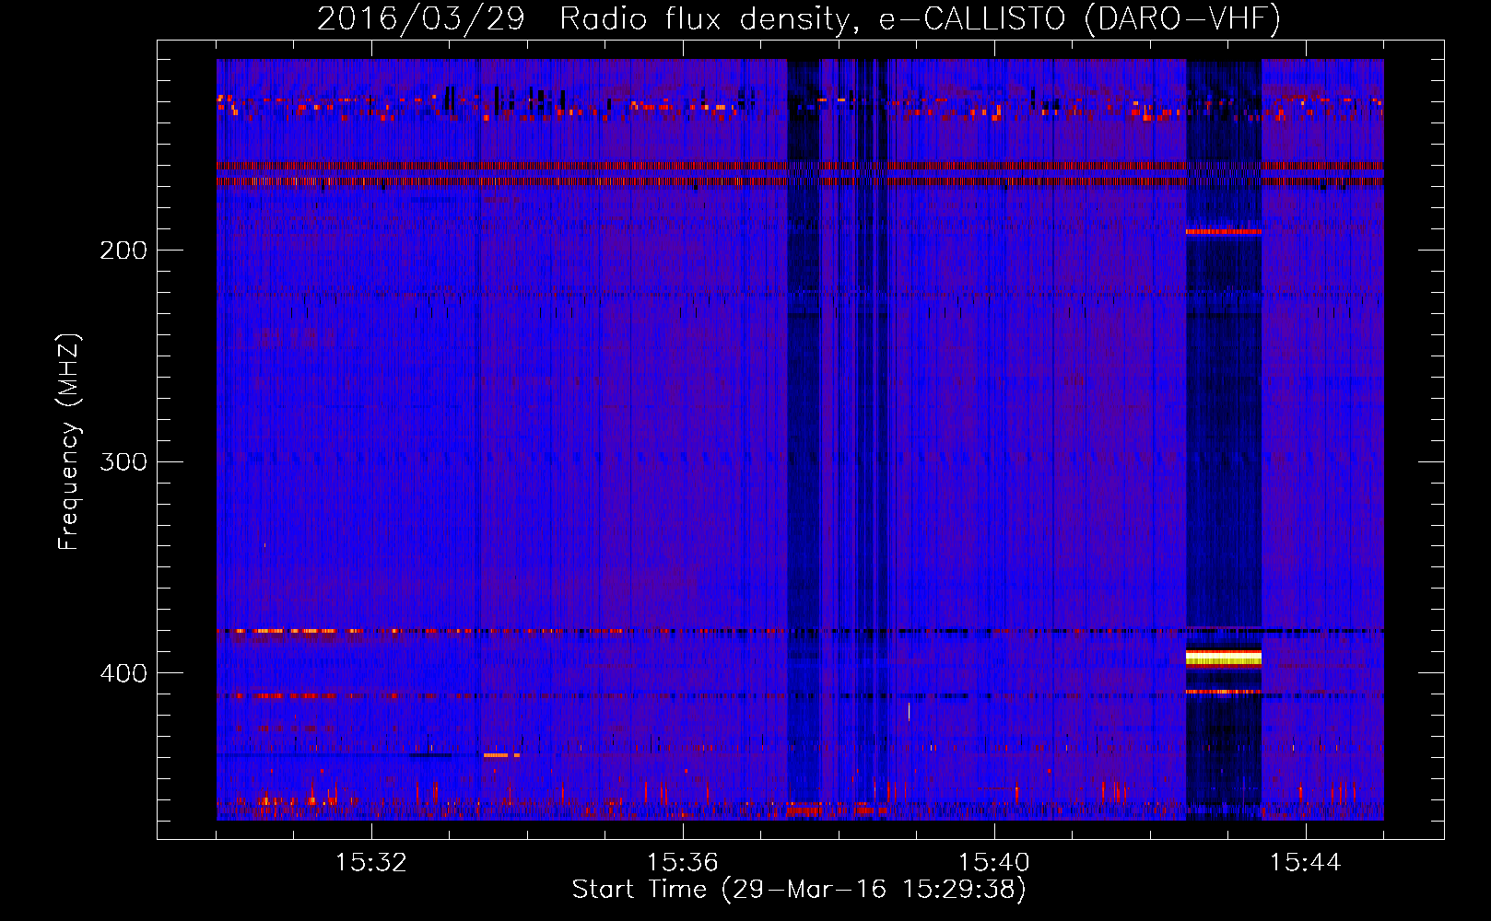Click the 15:32 time axis label
Image resolution: width=1491 pixels, height=921 pixels.
pos(371,863)
